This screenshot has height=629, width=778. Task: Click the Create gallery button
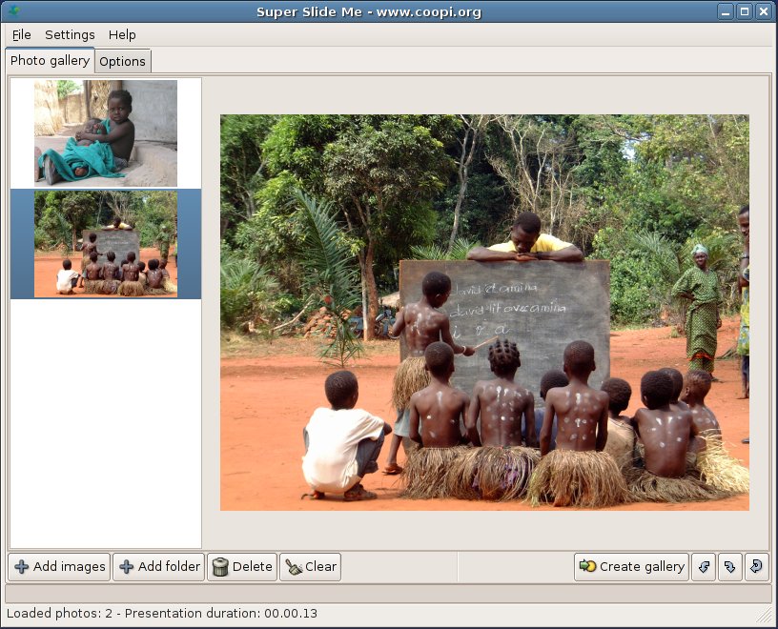pyautogui.click(x=631, y=567)
